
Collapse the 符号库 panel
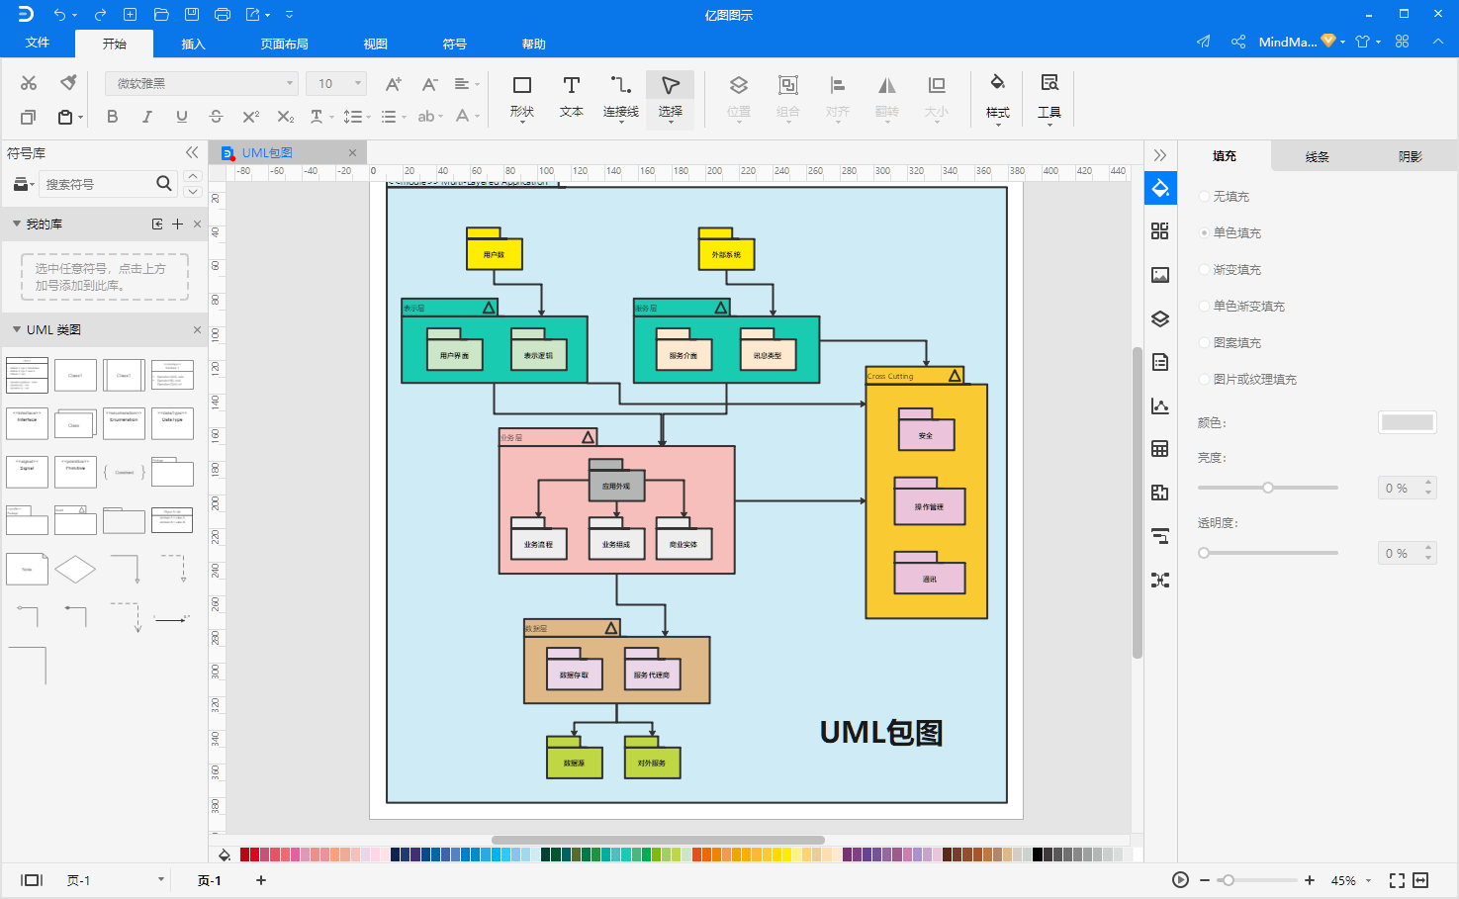pos(192,152)
